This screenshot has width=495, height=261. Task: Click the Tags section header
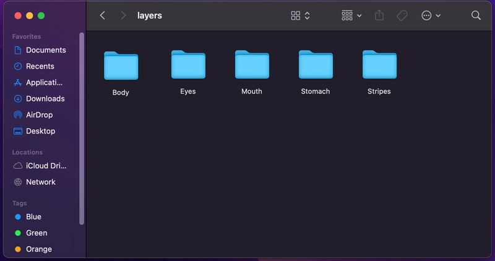click(x=20, y=203)
